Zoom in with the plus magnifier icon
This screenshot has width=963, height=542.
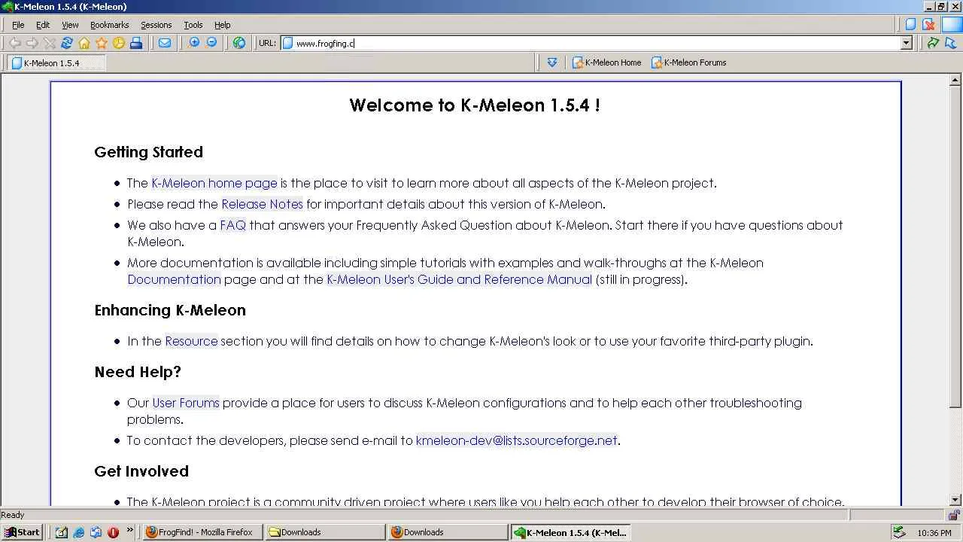point(194,43)
